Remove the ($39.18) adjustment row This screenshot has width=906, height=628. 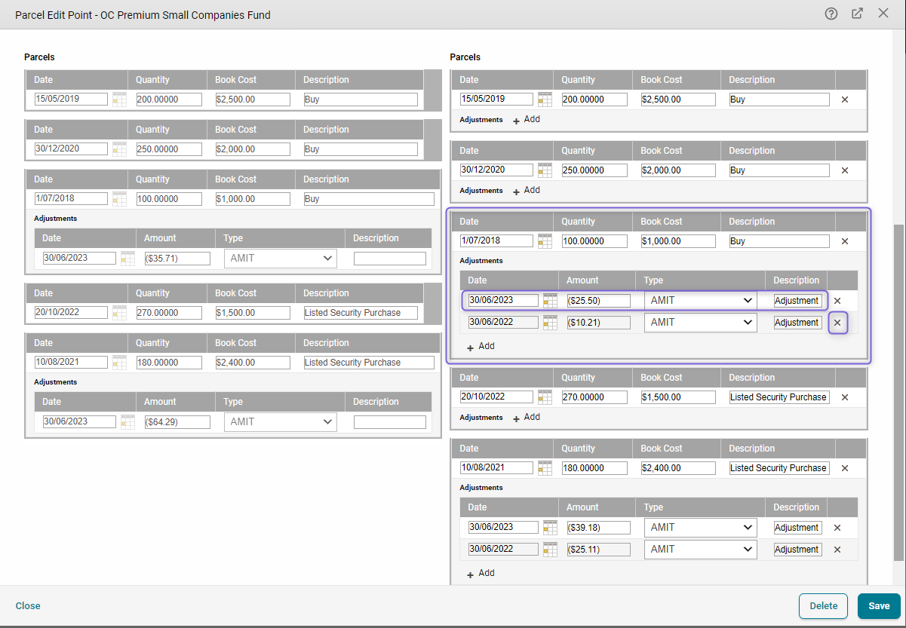837,528
